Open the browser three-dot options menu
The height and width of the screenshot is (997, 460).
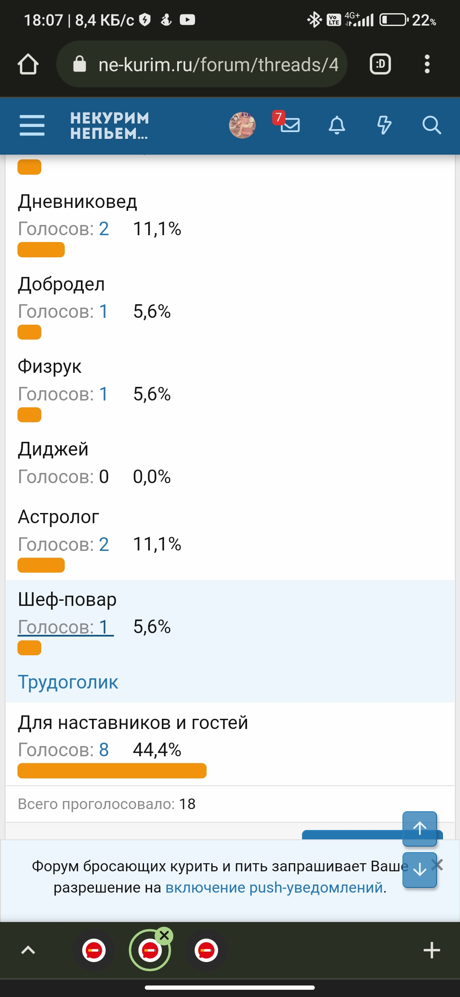coord(427,64)
